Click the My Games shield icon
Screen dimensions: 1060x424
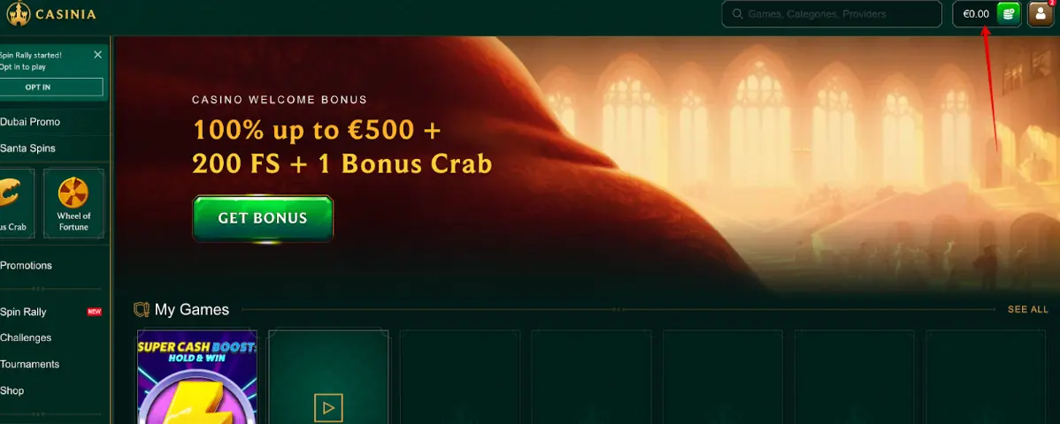142,310
